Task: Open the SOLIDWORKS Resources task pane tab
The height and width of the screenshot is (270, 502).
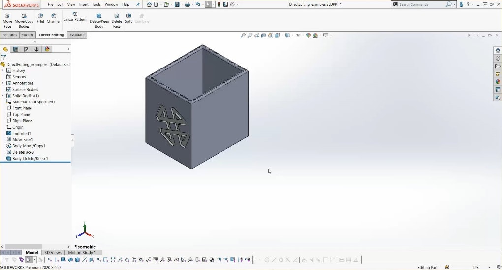Action: tap(498, 50)
